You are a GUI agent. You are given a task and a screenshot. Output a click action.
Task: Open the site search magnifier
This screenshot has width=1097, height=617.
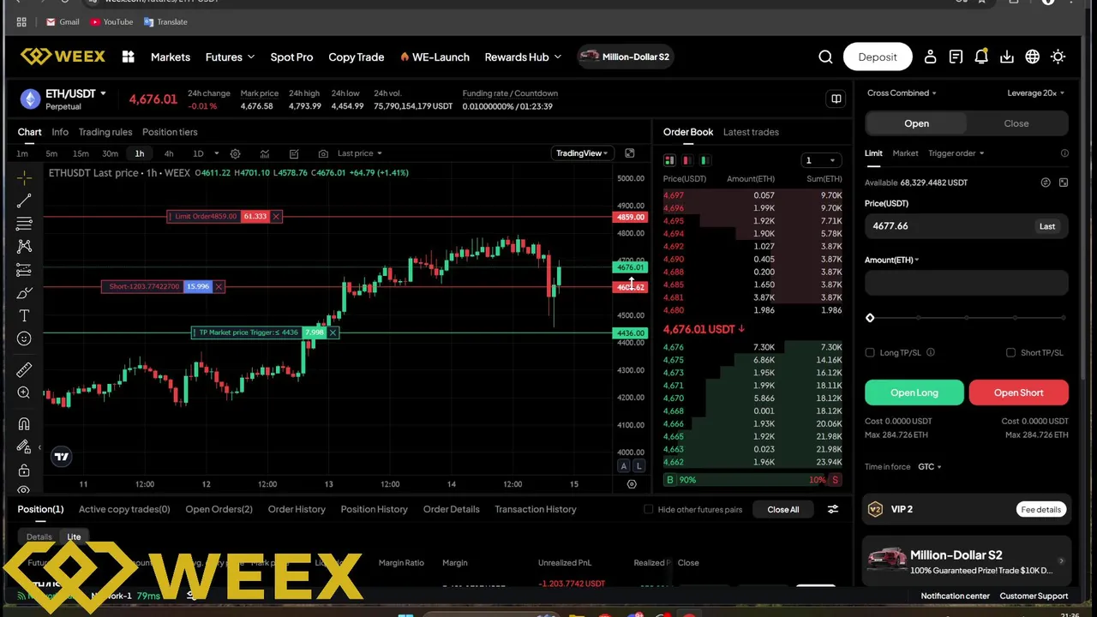(x=825, y=57)
